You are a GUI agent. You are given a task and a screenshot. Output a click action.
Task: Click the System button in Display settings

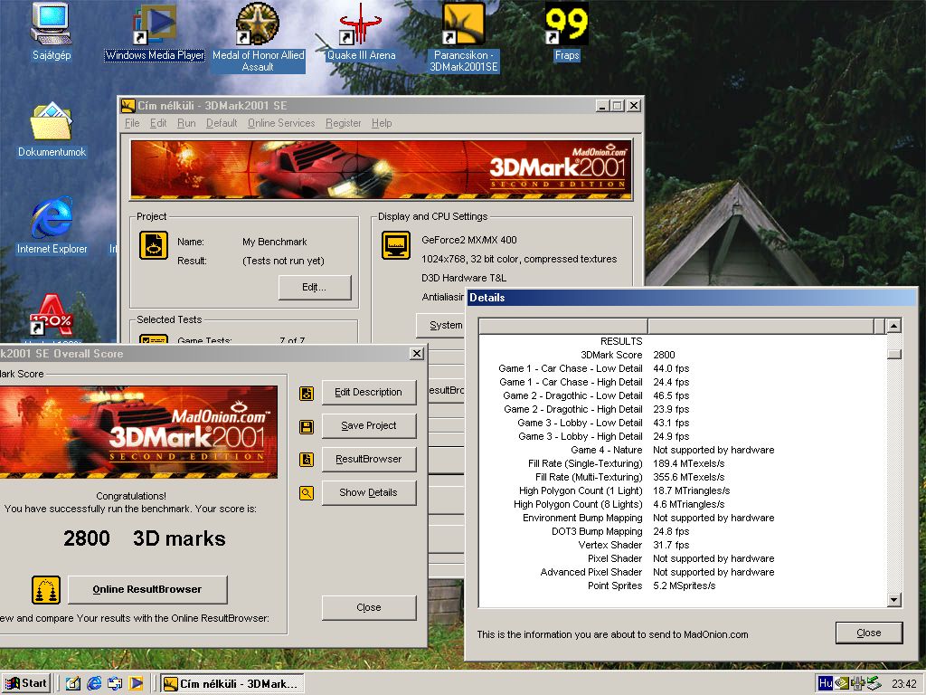coord(441,325)
